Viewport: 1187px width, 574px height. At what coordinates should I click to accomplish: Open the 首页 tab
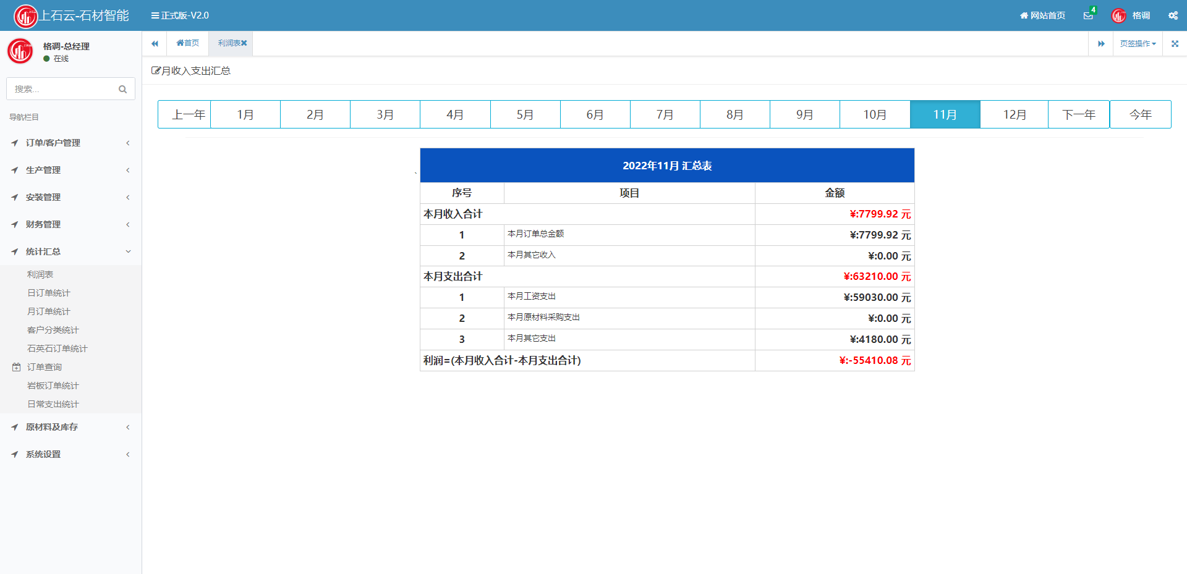click(x=188, y=43)
